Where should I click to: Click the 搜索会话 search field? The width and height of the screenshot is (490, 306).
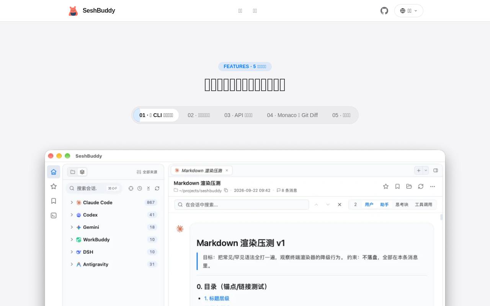pyautogui.click(x=94, y=188)
